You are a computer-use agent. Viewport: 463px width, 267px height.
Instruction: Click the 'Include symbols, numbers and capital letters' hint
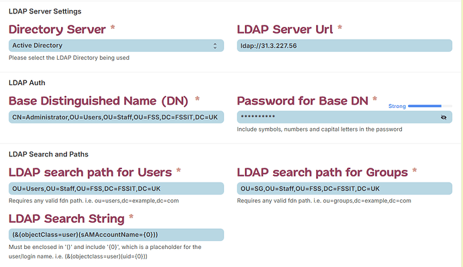(319, 129)
